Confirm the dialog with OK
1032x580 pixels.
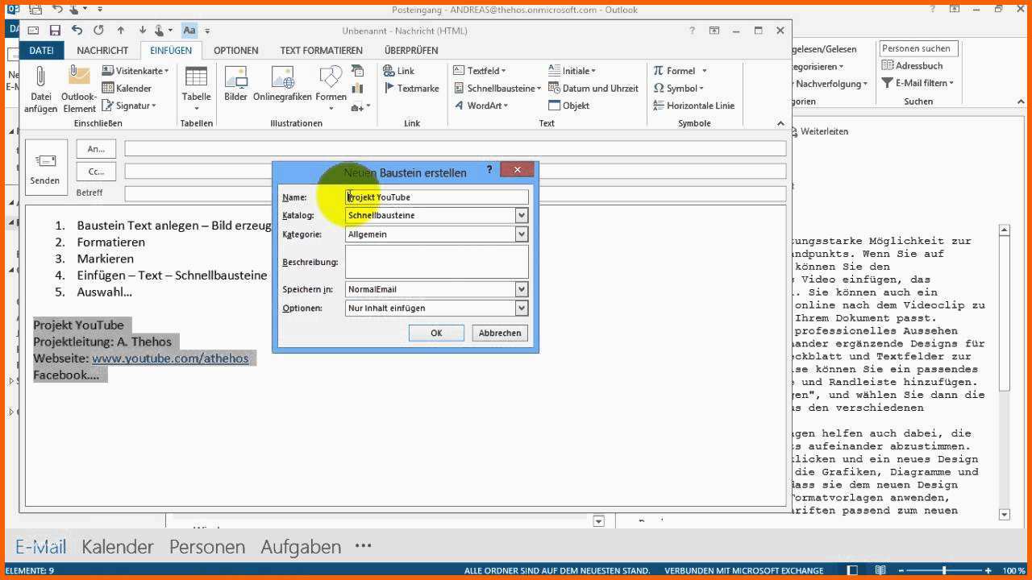(x=436, y=333)
